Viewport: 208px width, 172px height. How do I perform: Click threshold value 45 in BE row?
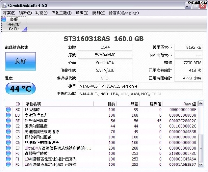coord(159,121)
